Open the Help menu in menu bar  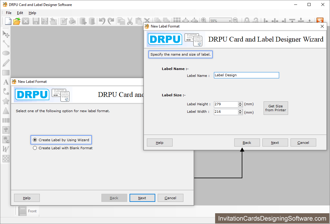pyautogui.click(x=32, y=13)
